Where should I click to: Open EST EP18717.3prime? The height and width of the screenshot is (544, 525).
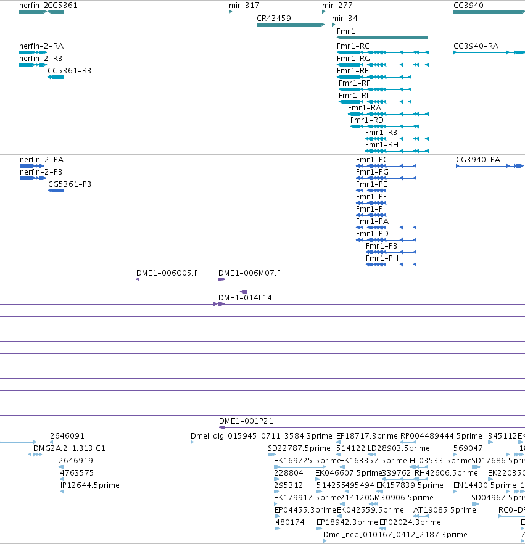339,442
